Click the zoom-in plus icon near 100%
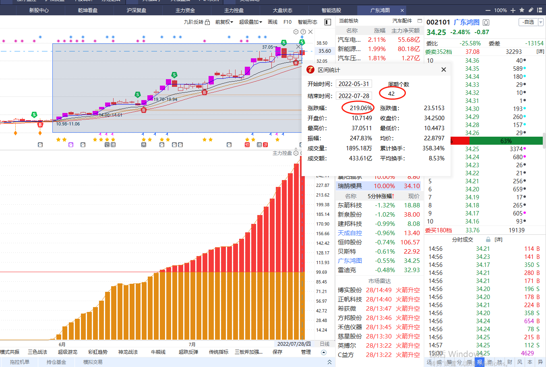The height and width of the screenshot is (367, 546). tap(513, 10)
